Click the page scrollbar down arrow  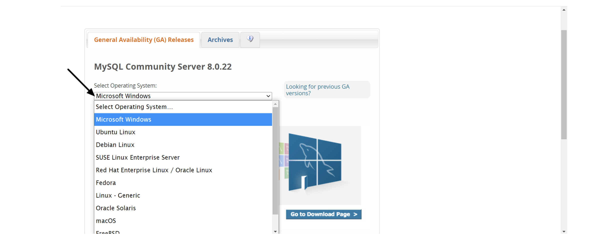coord(564,231)
